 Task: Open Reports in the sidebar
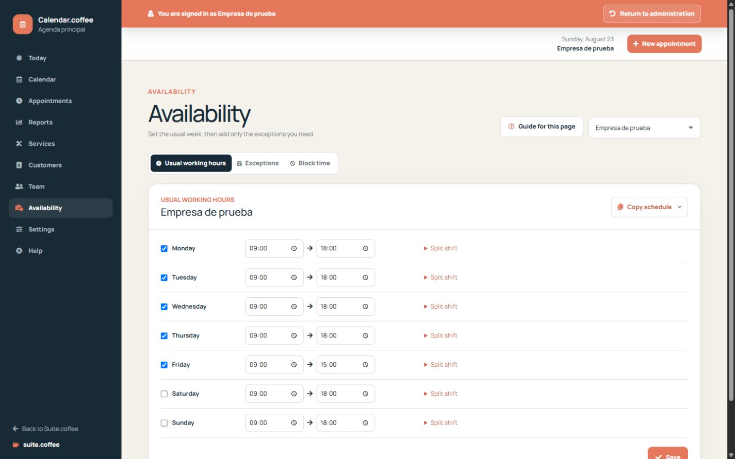[60, 123]
